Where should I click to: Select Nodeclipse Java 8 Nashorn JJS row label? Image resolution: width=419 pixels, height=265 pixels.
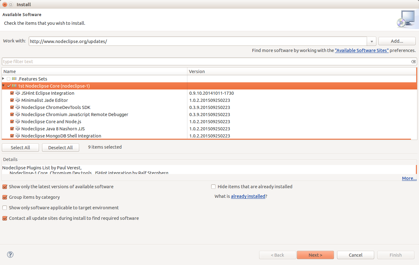click(x=53, y=128)
